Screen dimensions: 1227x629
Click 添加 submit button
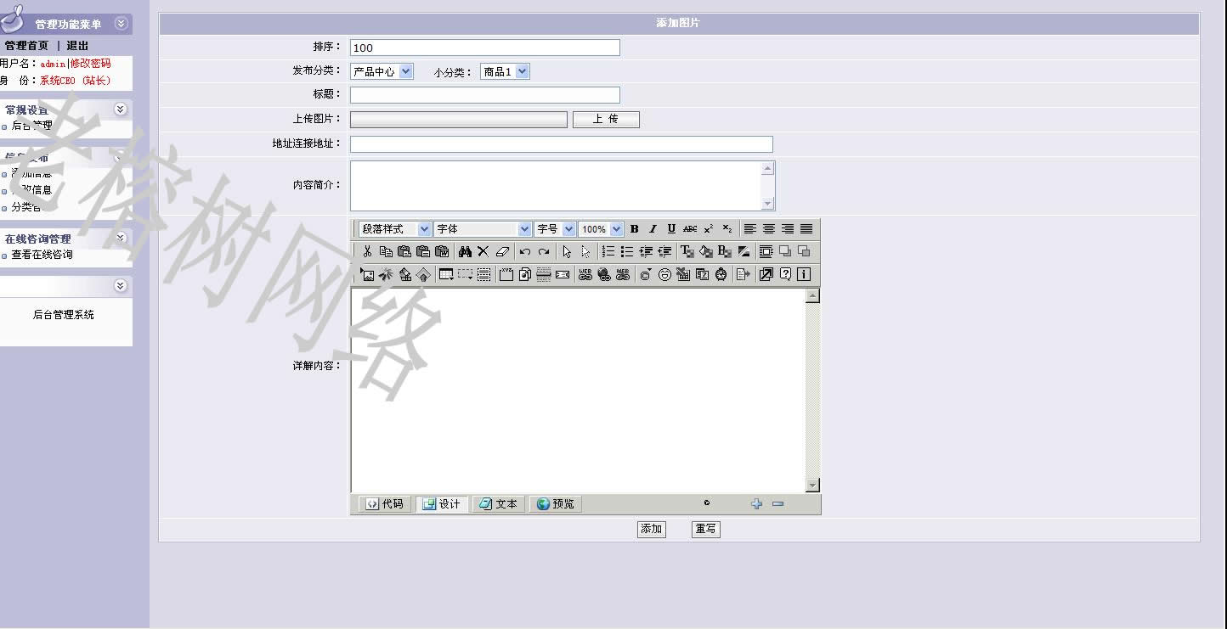[652, 529]
